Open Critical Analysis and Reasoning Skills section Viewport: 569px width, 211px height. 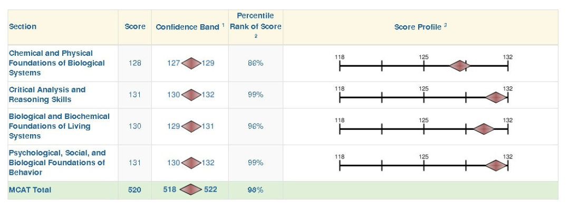point(47,95)
